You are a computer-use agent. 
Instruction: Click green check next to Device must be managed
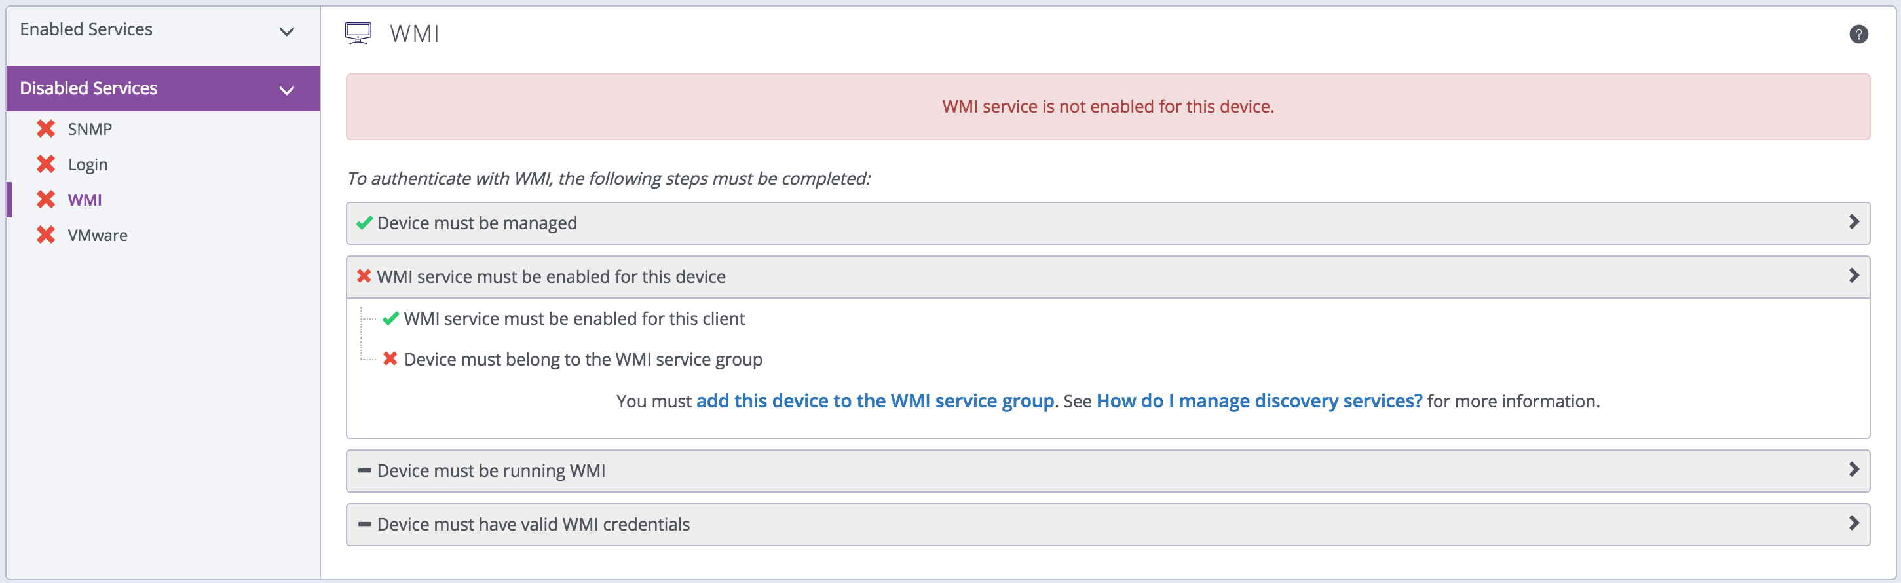(364, 223)
